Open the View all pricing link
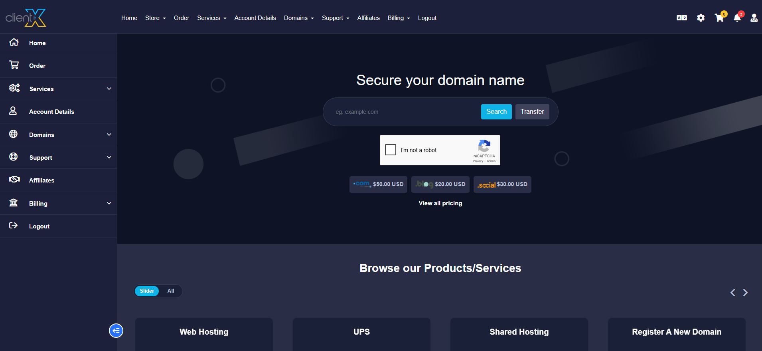 click(x=440, y=203)
